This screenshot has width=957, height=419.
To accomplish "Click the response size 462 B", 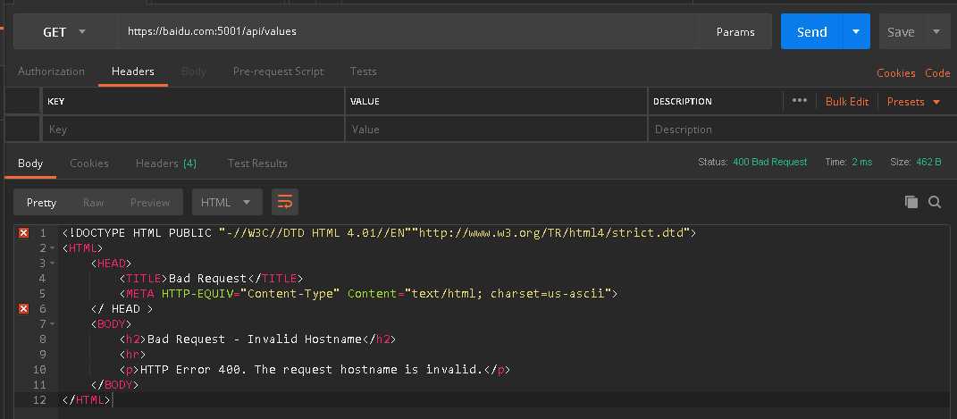I will [x=928, y=163].
